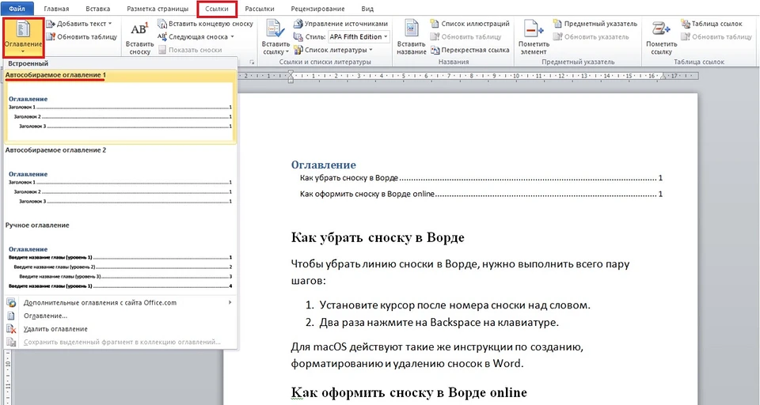Image resolution: width=760 pixels, height=405 pixels.
Task: Click the Пометить элемент index entry icon
Action: (533, 36)
